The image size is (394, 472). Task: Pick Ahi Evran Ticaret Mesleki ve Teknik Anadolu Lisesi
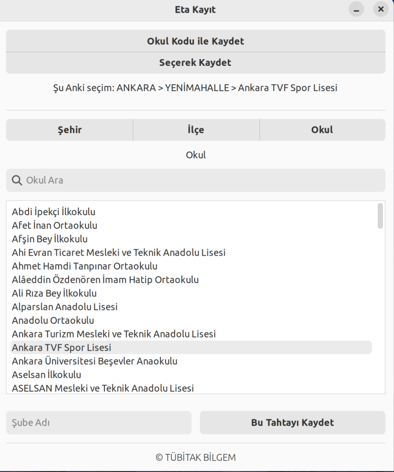[x=119, y=253]
